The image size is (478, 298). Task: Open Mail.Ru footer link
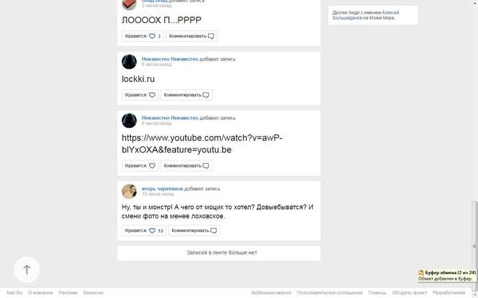coord(14,292)
